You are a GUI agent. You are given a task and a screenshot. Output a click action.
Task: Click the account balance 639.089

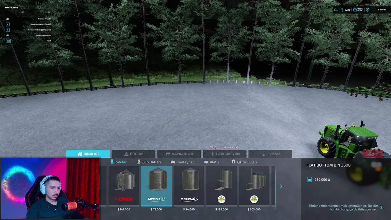click(x=382, y=10)
